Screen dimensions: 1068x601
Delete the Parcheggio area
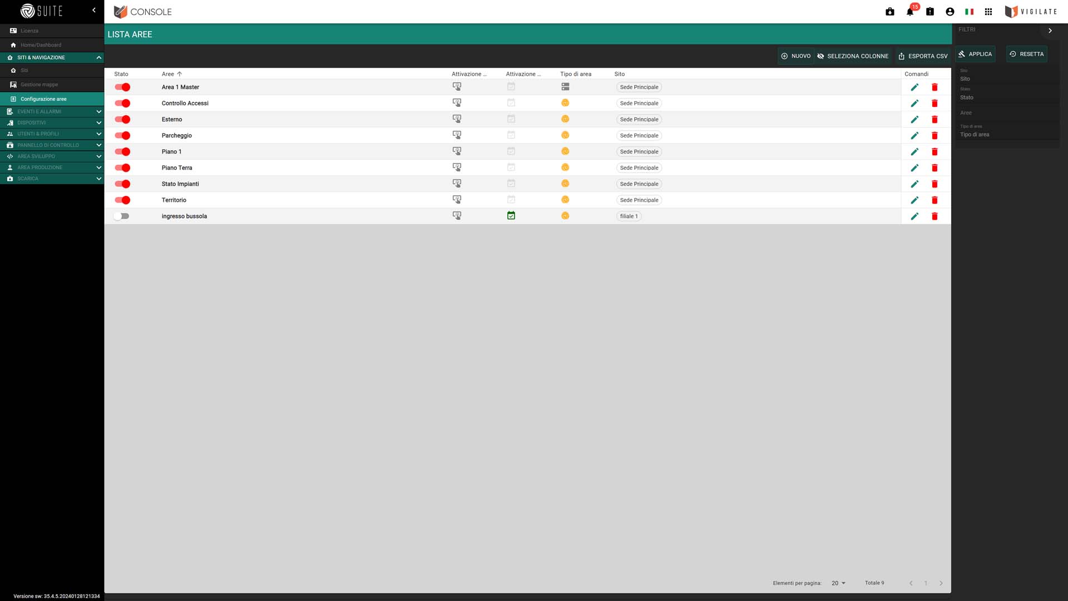click(934, 136)
